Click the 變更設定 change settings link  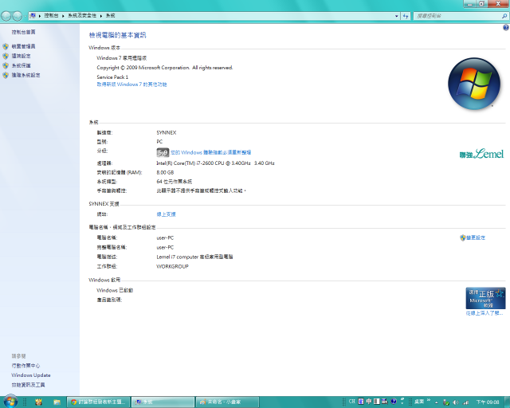476,237
